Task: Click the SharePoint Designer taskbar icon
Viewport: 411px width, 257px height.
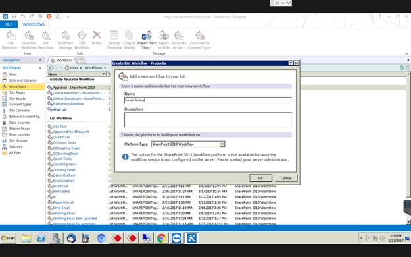Action: (191, 238)
